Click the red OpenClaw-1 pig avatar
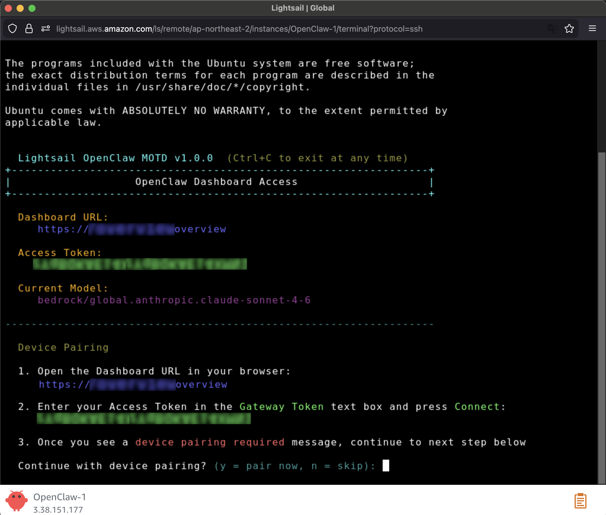 pos(17,500)
